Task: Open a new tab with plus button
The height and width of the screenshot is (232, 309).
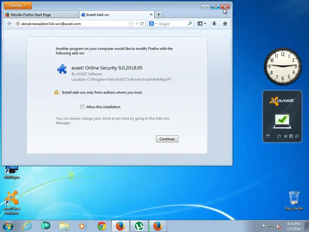Action: click(159, 14)
